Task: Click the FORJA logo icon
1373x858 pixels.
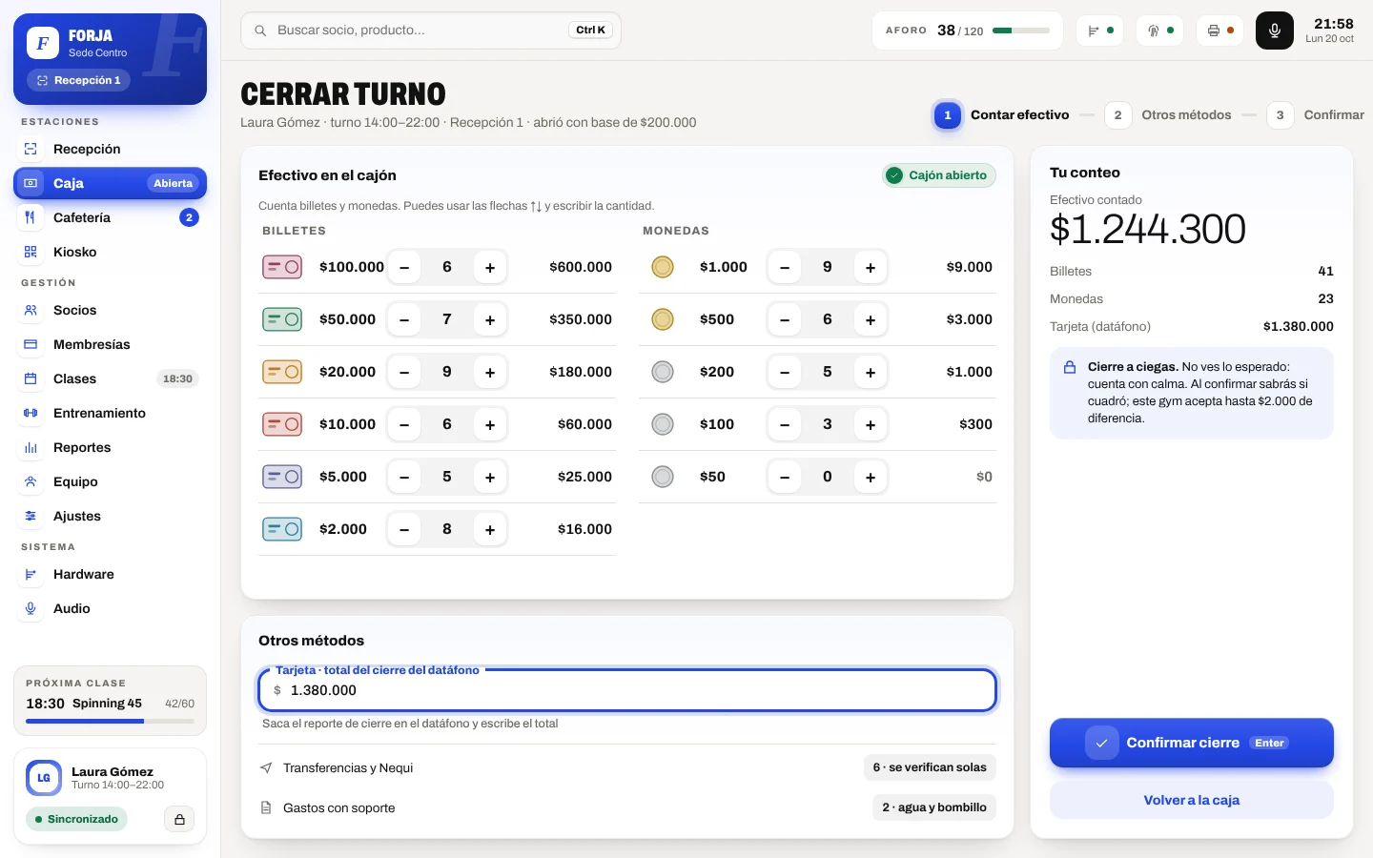Action: [x=42, y=43]
